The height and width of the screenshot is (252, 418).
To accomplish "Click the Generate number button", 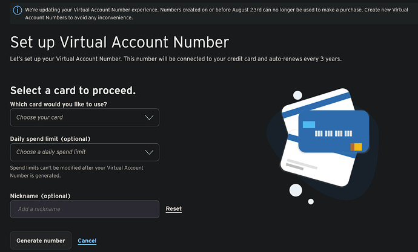I will click(x=41, y=241).
